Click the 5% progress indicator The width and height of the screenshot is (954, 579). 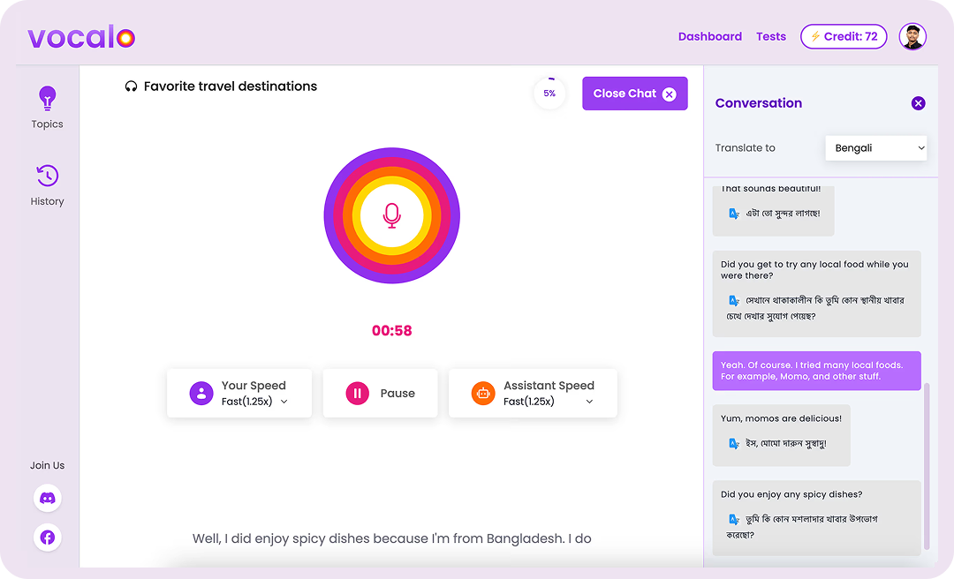(x=549, y=93)
